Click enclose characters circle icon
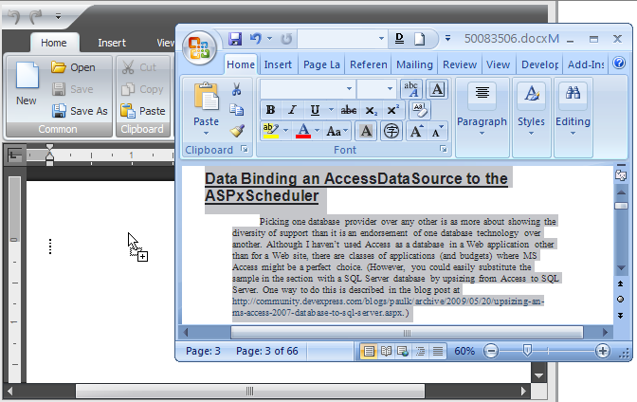 (x=391, y=131)
